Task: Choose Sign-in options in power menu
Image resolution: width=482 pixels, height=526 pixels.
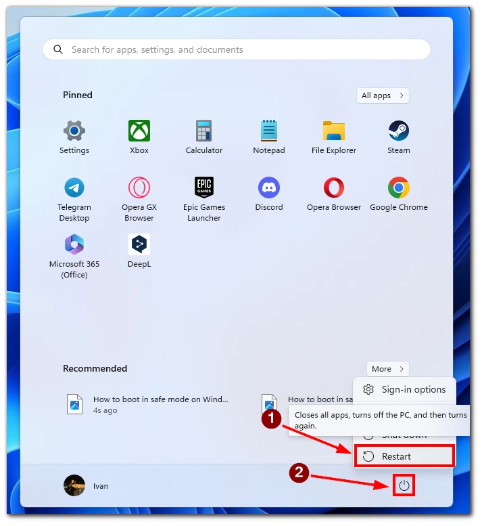Action: coord(404,389)
